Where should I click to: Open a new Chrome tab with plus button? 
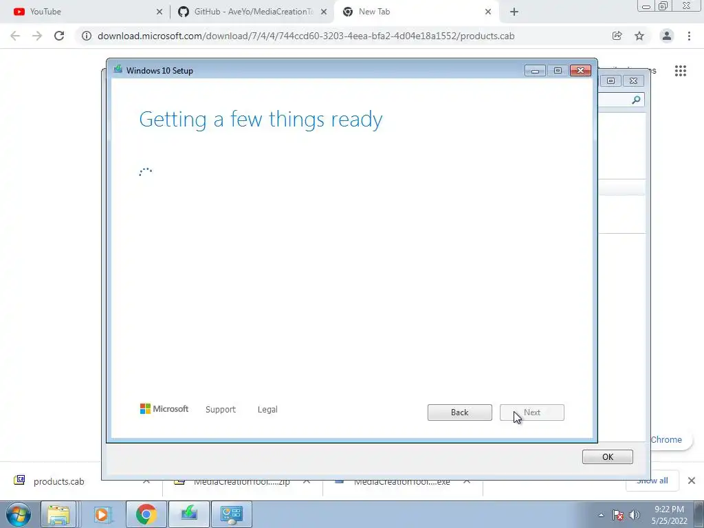click(514, 12)
